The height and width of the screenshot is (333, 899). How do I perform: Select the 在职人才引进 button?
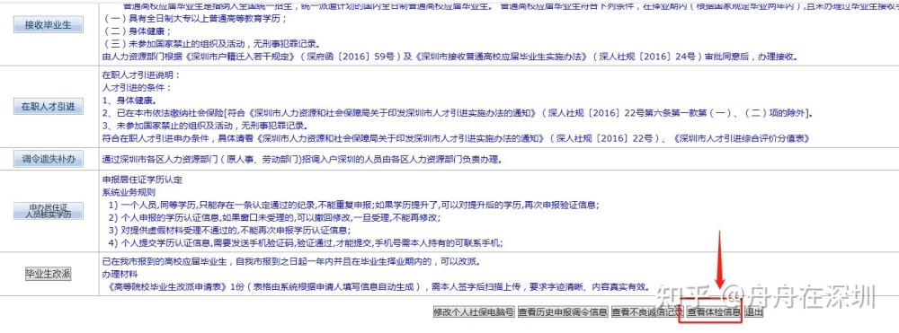[x=49, y=107]
